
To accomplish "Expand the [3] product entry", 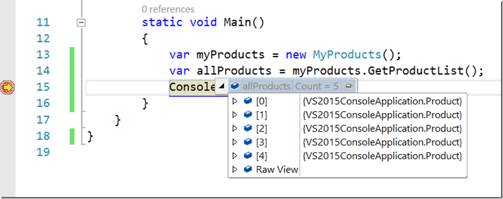I will [x=235, y=142].
